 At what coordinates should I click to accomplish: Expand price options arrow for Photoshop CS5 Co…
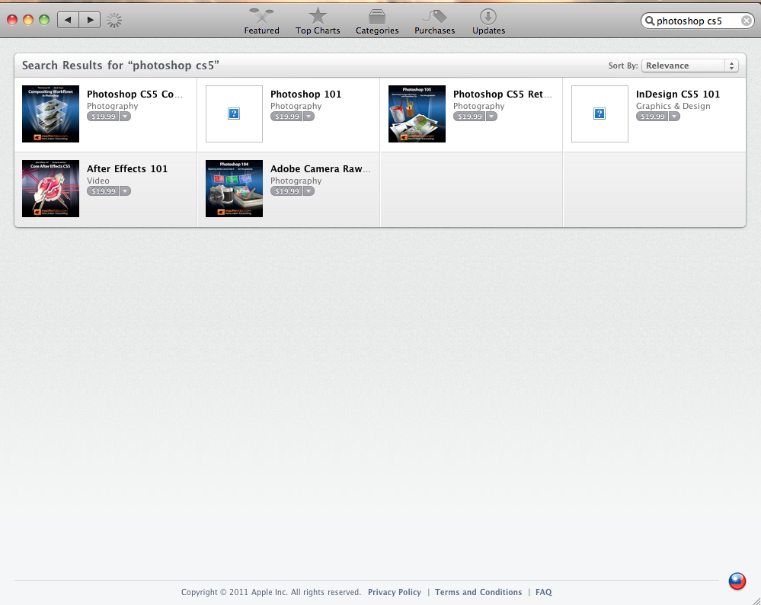click(125, 117)
